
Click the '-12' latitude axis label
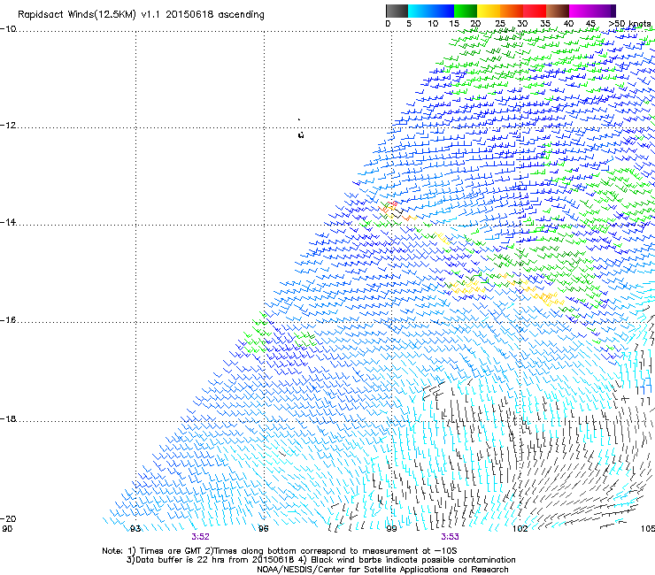[8, 126]
